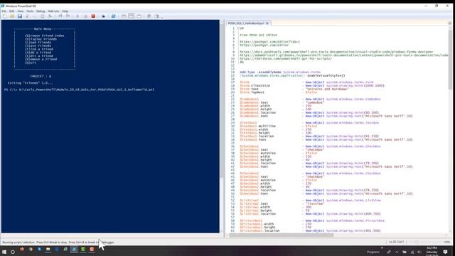This screenshot has height=256, width=455.
Task: Run the script using the Run Script icon
Action: 77,16
